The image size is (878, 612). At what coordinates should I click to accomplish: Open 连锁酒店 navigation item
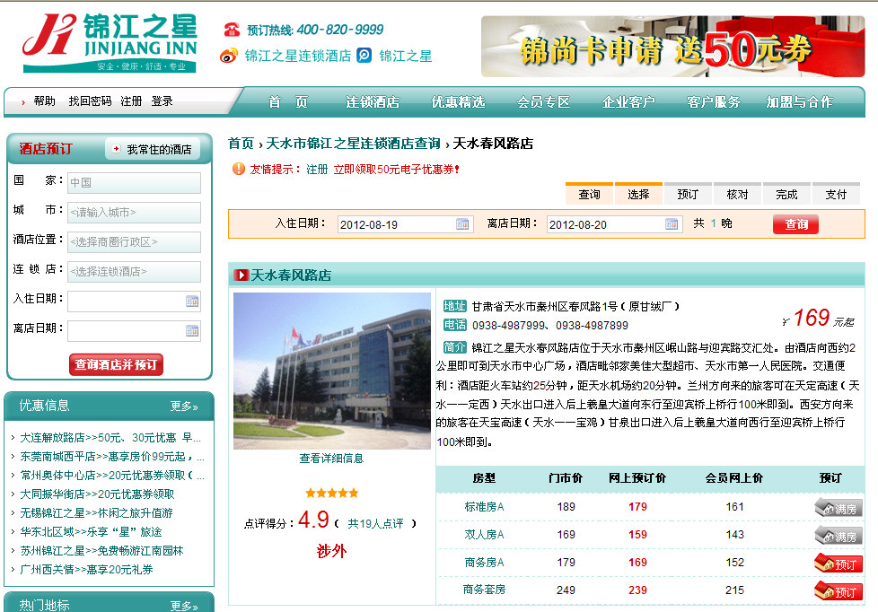(373, 102)
